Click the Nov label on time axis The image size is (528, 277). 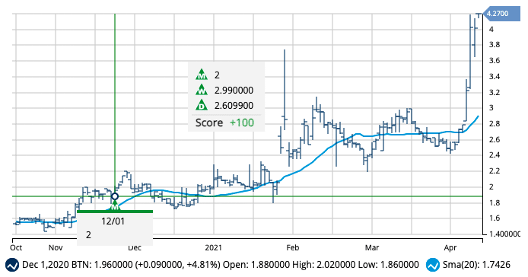(x=56, y=247)
